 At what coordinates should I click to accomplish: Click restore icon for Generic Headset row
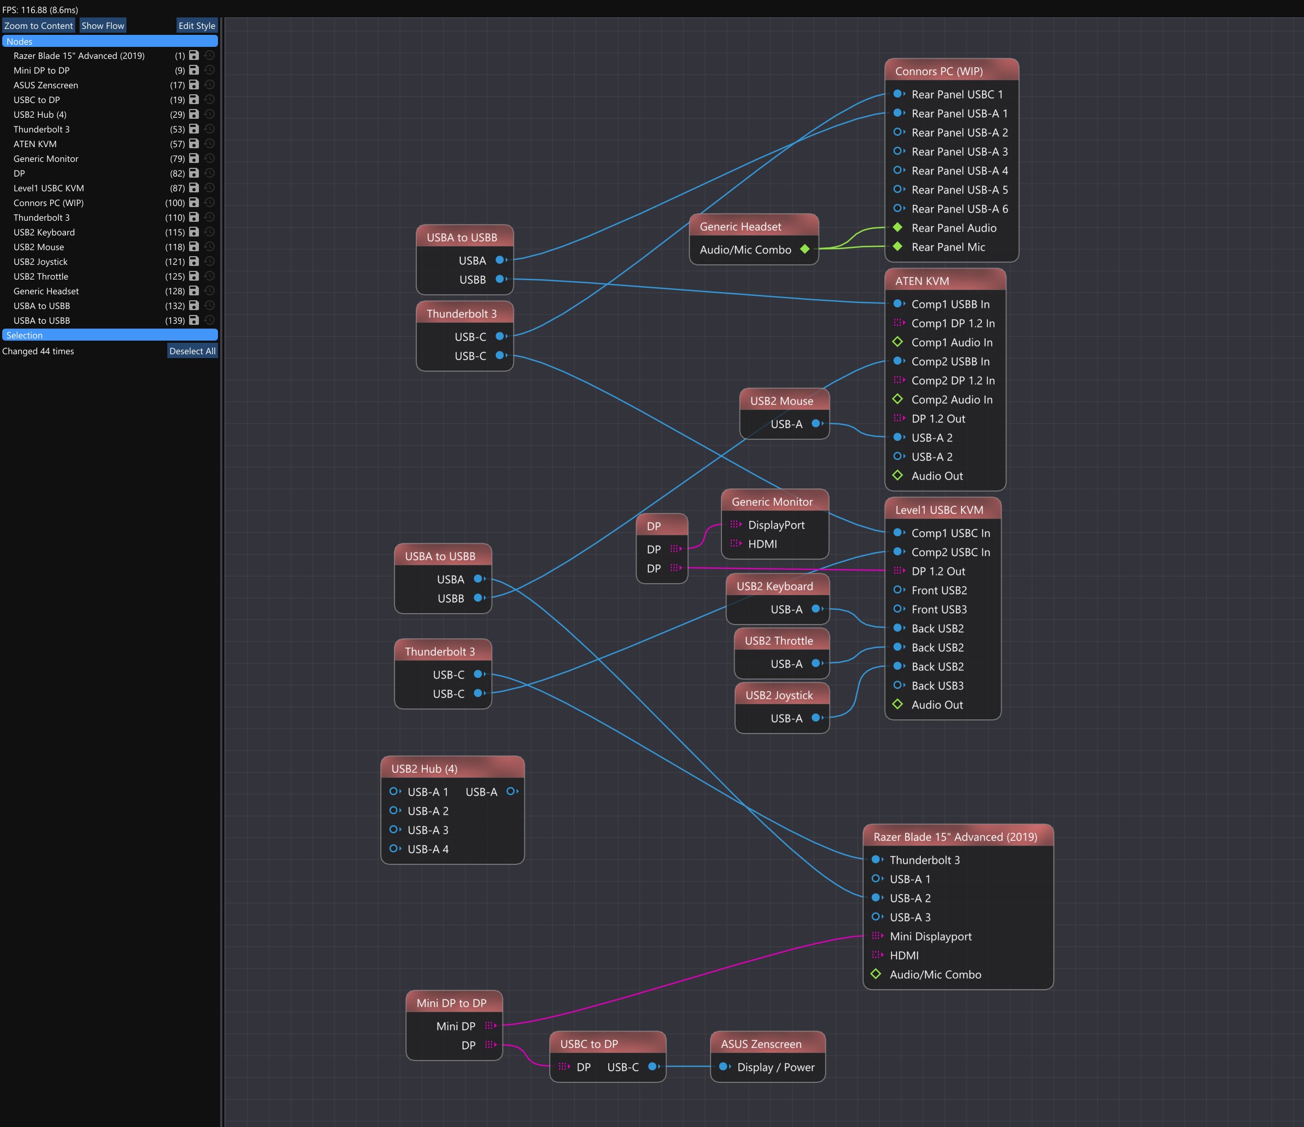[x=210, y=290]
